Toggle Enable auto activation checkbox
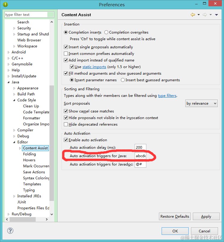This screenshot has width=224, height=242. tap(66, 140)
